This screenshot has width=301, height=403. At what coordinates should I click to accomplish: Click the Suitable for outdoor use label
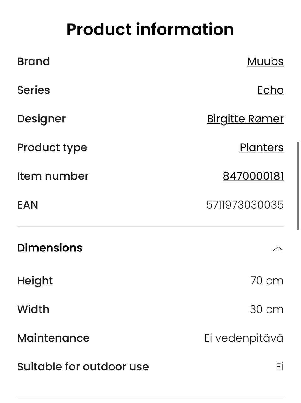(x=83, y=367)
